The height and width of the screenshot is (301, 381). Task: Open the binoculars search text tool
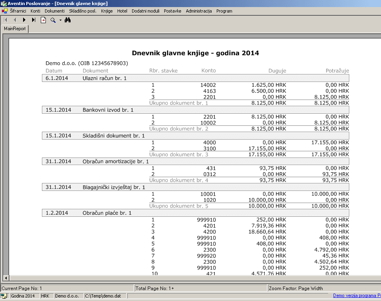(67, 20)
